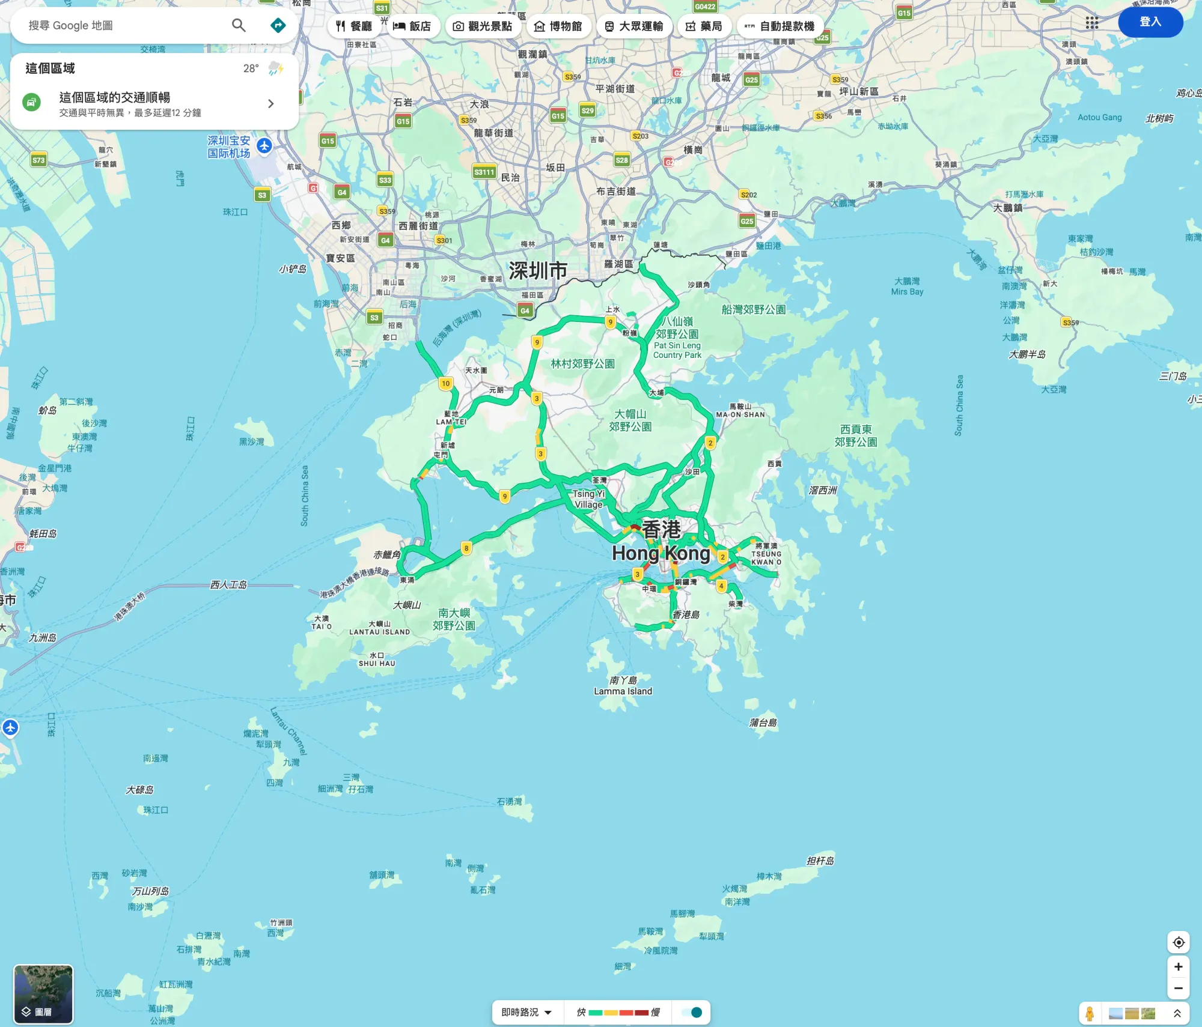Click the S73 highway shield
1202x1027 pixels.
pos(38,160)
